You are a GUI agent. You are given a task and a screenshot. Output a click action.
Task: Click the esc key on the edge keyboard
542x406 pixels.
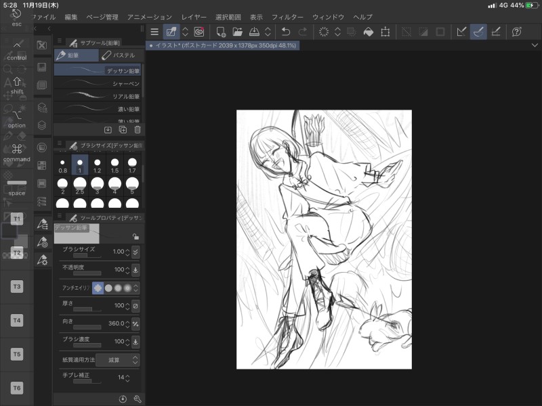pyautogui.click(x=16, y=18)
